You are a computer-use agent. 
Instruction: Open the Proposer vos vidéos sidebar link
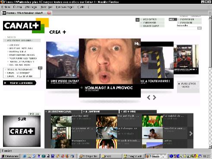point(22,55)
